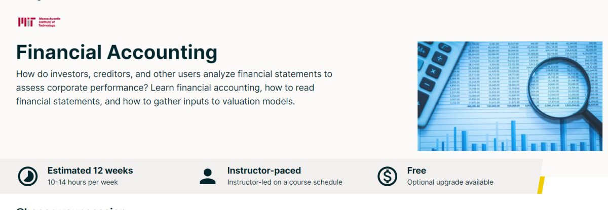Click the yellow accent shape

pos(540,185)
